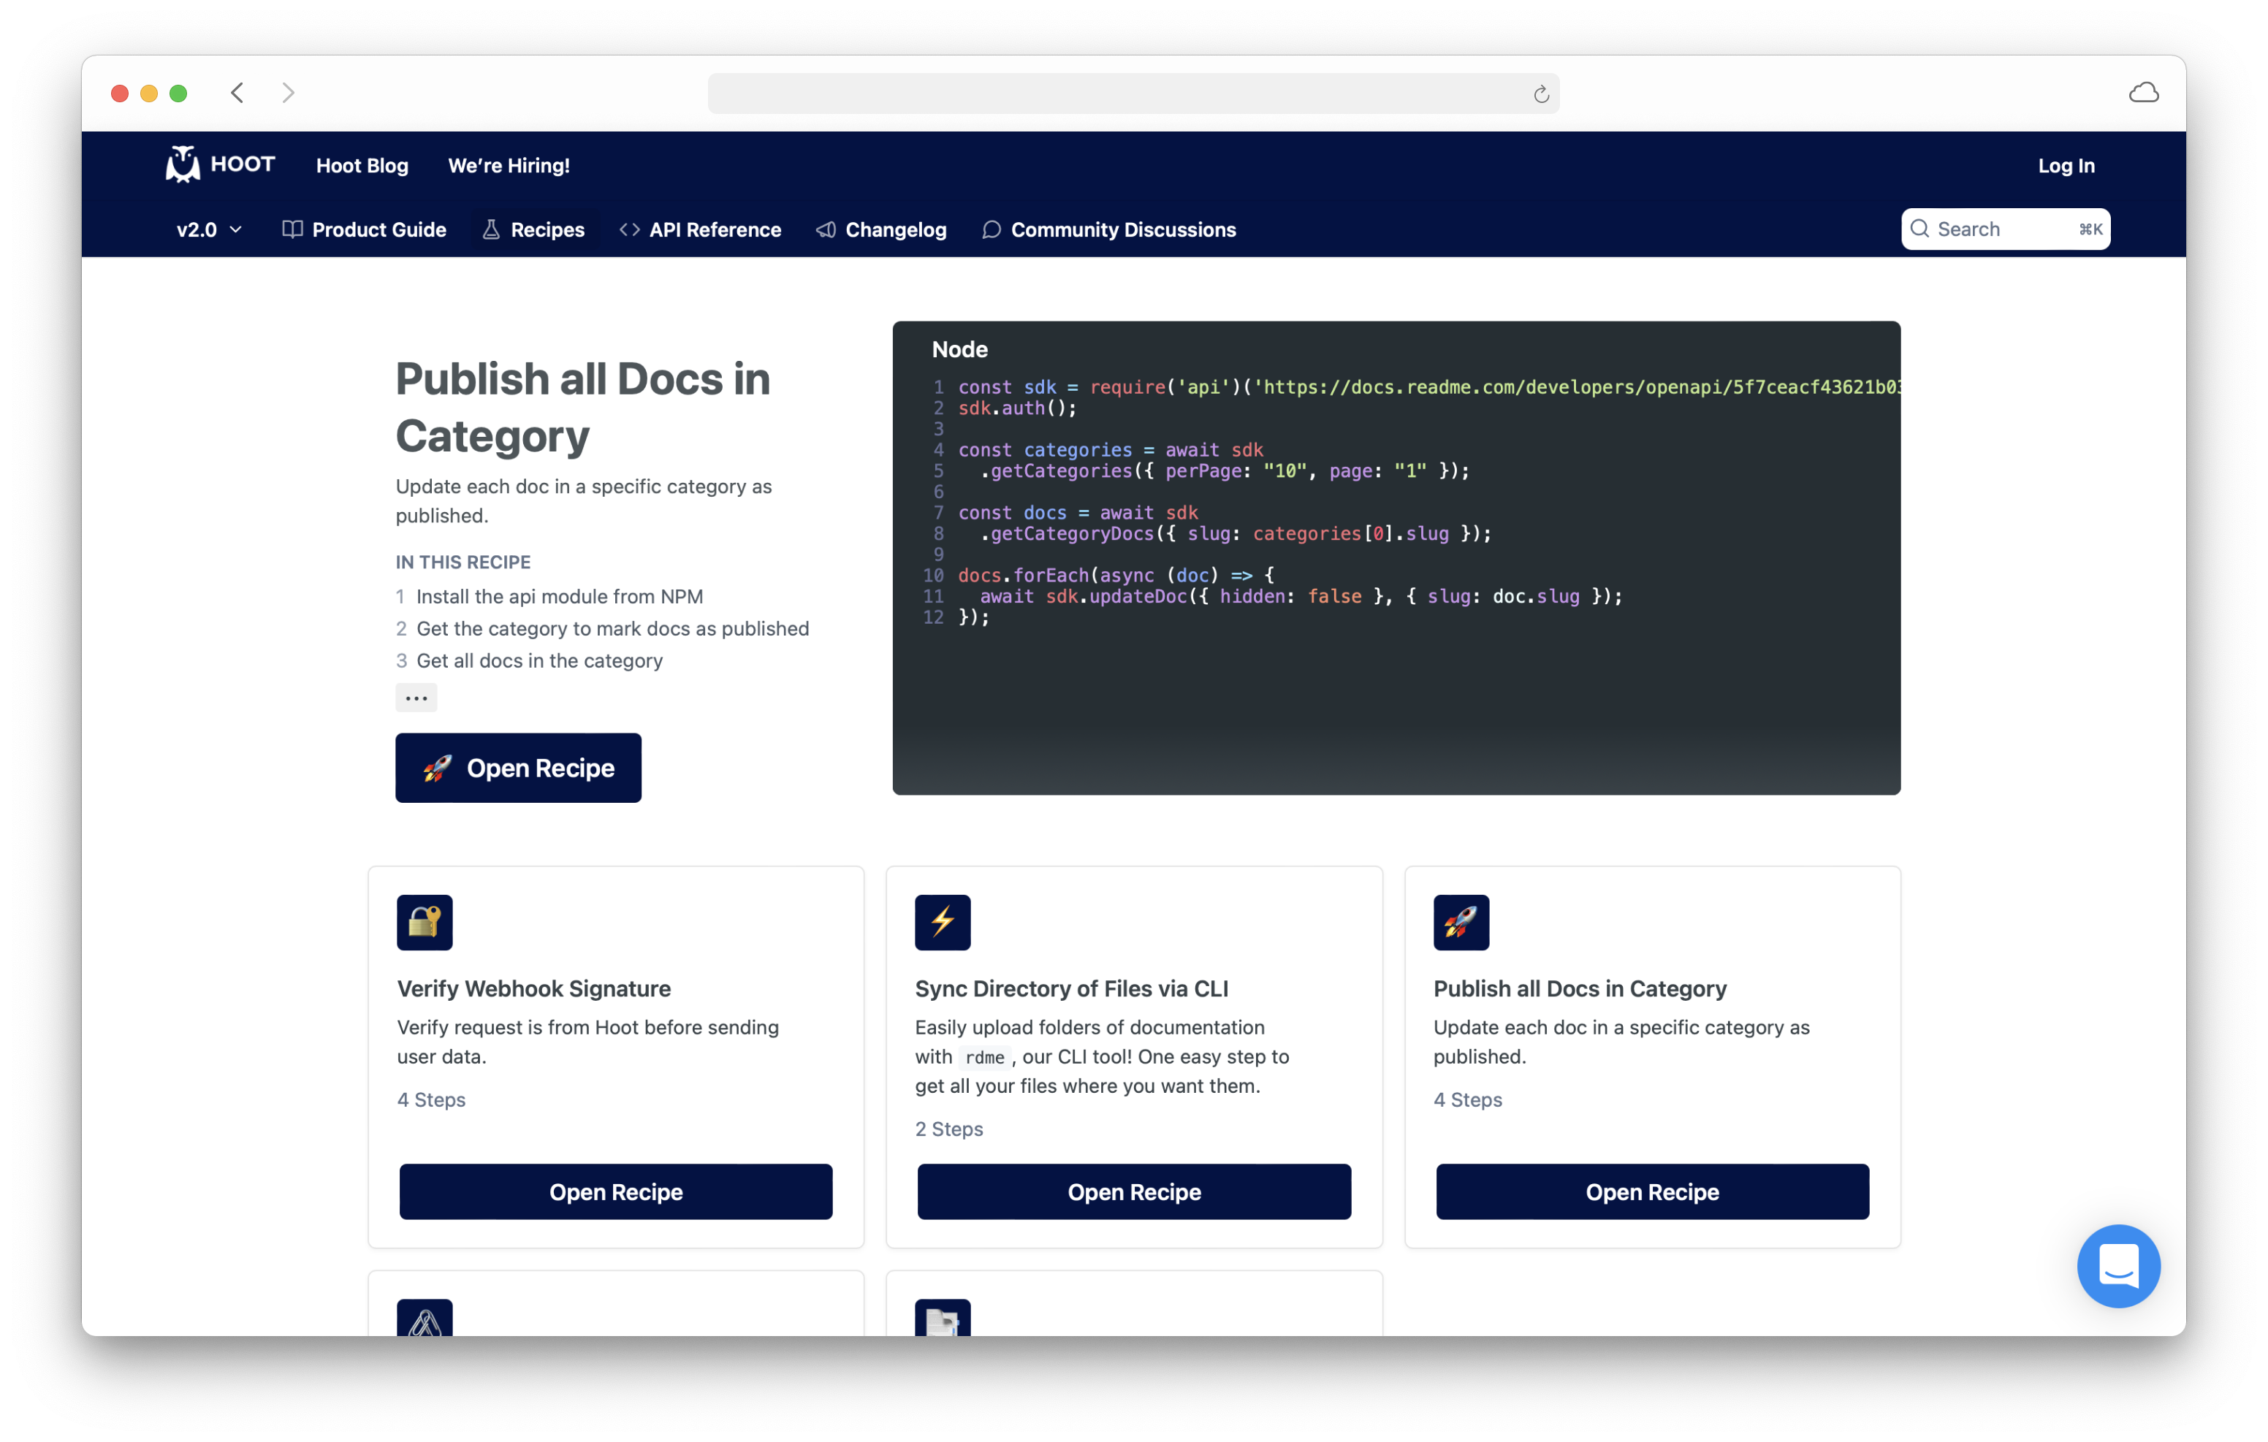This screenshot has height=1442, width=2268.
Task: Click the lightning icon on Sync Directory card
Action: coord(943,922)
